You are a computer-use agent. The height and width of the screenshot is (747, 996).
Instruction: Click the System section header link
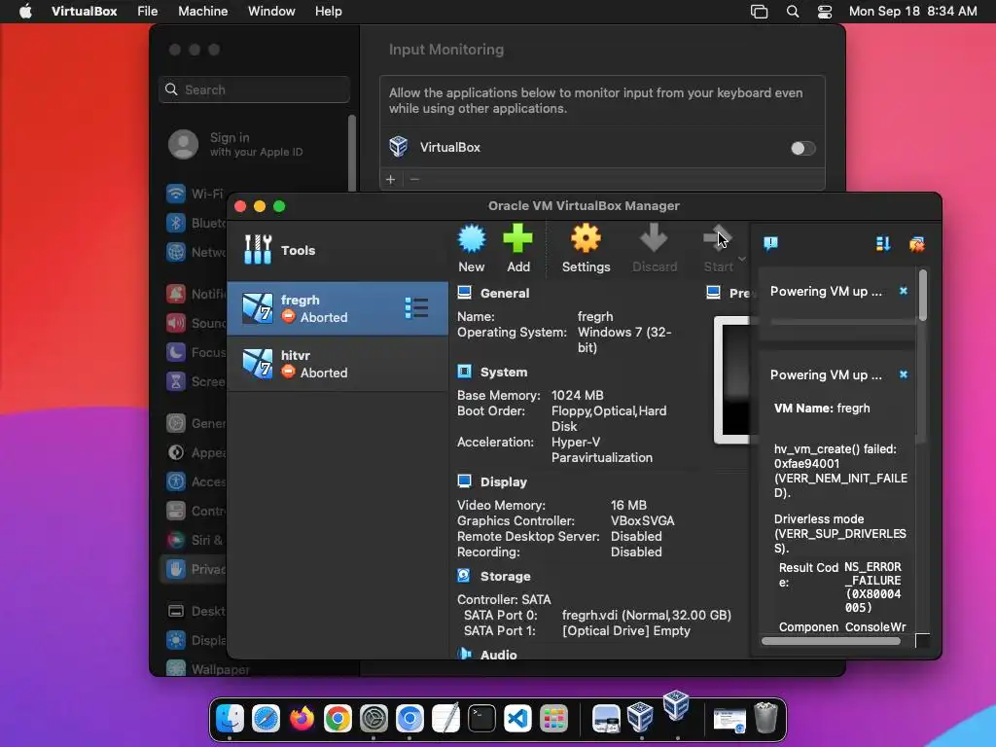click(x=504, y=372)
